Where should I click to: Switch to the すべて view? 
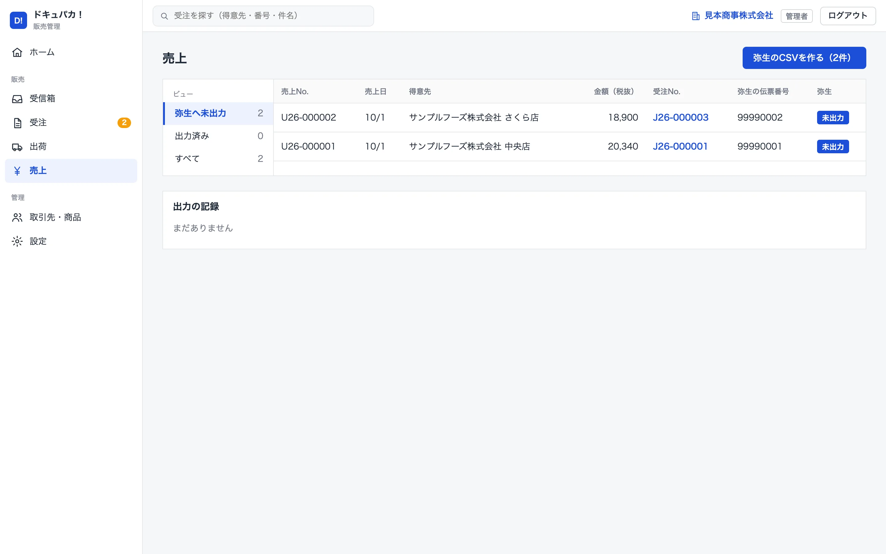click(x=218, y=159)
